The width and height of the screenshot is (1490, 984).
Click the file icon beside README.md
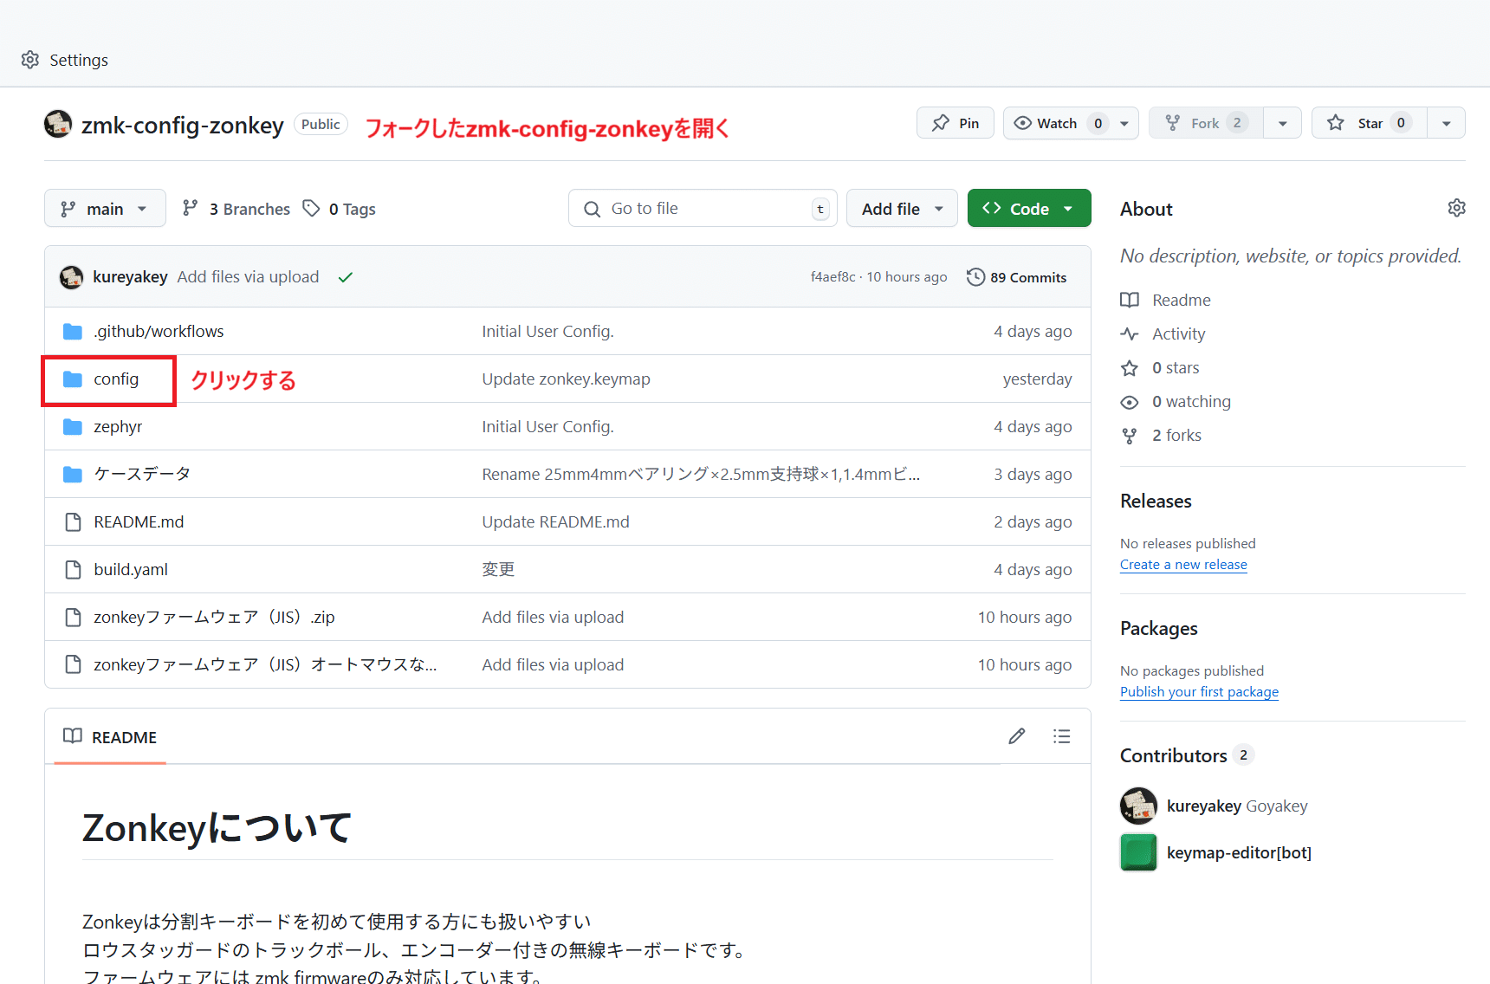click(73, 522)
